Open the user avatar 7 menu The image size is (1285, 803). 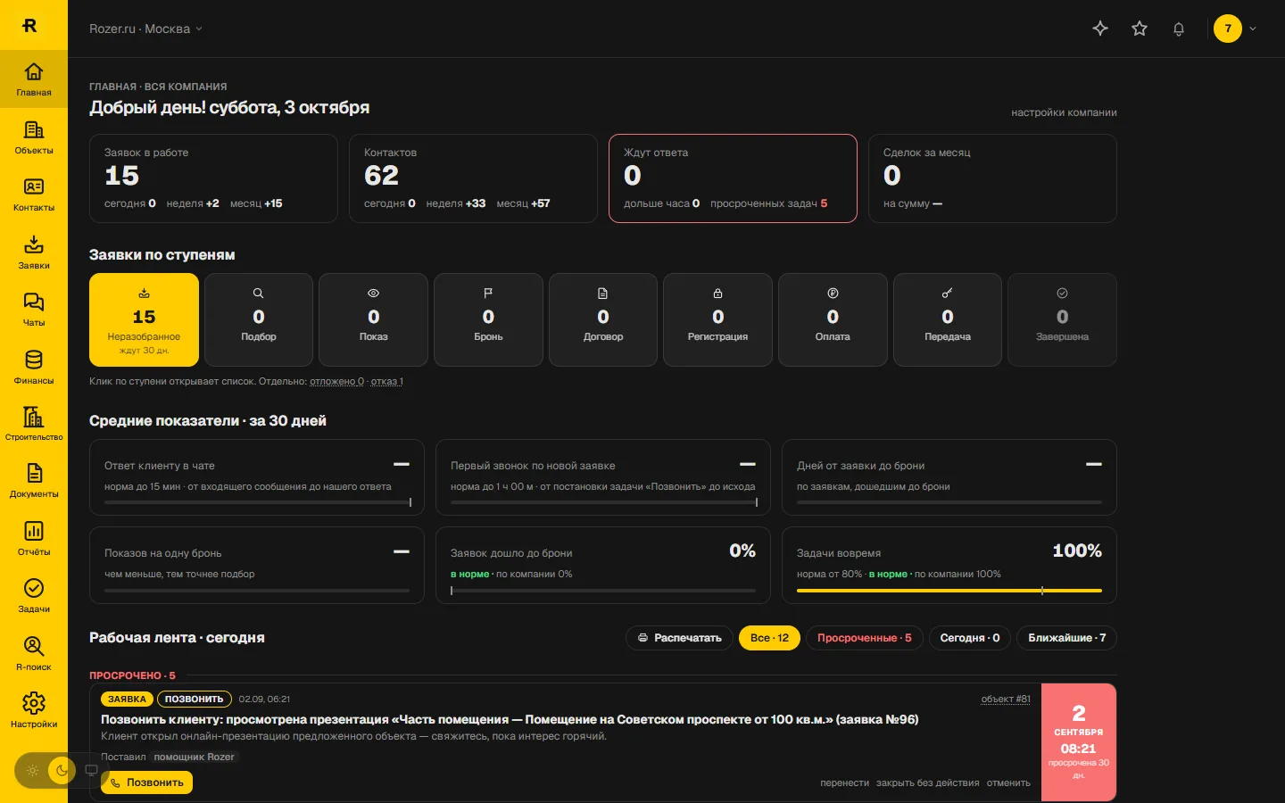tap(1235, 29)
